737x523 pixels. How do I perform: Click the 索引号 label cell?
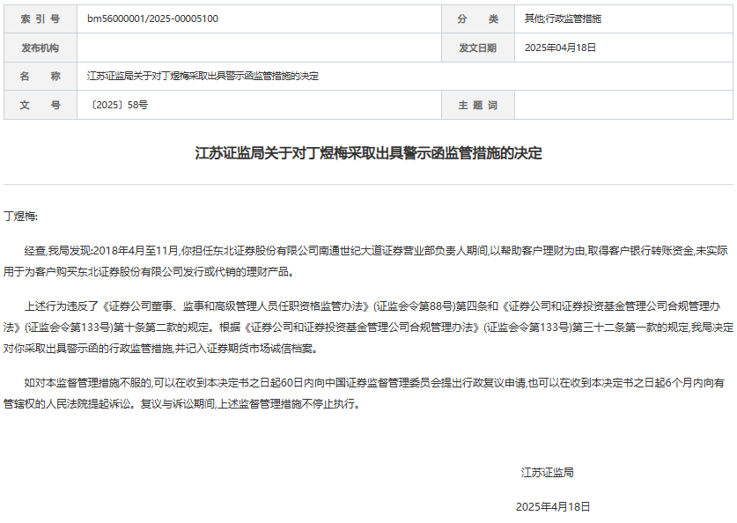coord(40,18)
